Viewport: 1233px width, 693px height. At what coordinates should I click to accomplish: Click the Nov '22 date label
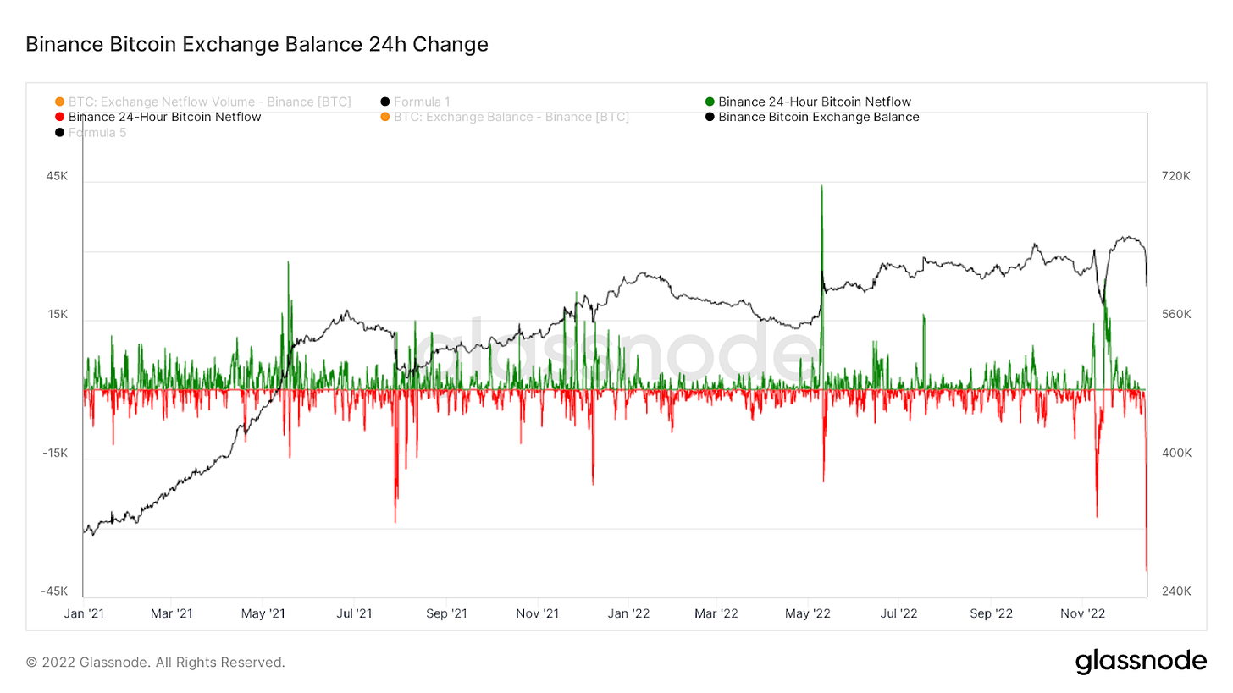[x=1083, y=613]
